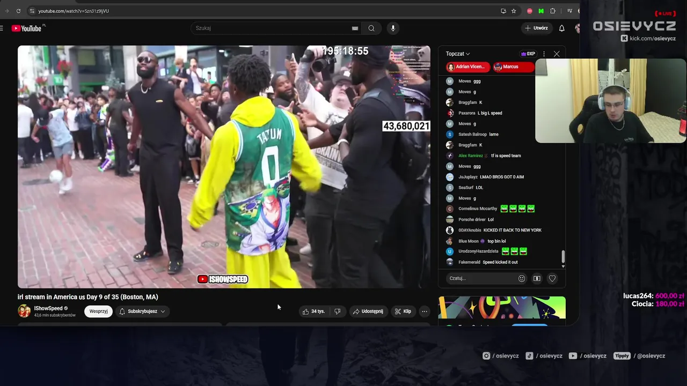Click Paxarora message 'L big L speed'

pyautogui.click(x=490, y=113)
